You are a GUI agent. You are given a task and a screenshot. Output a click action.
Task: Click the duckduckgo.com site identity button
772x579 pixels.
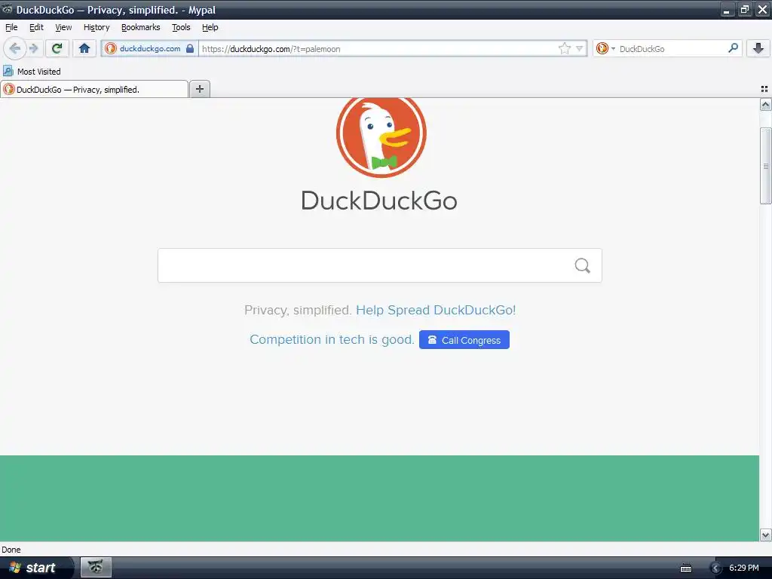[150, 48]
